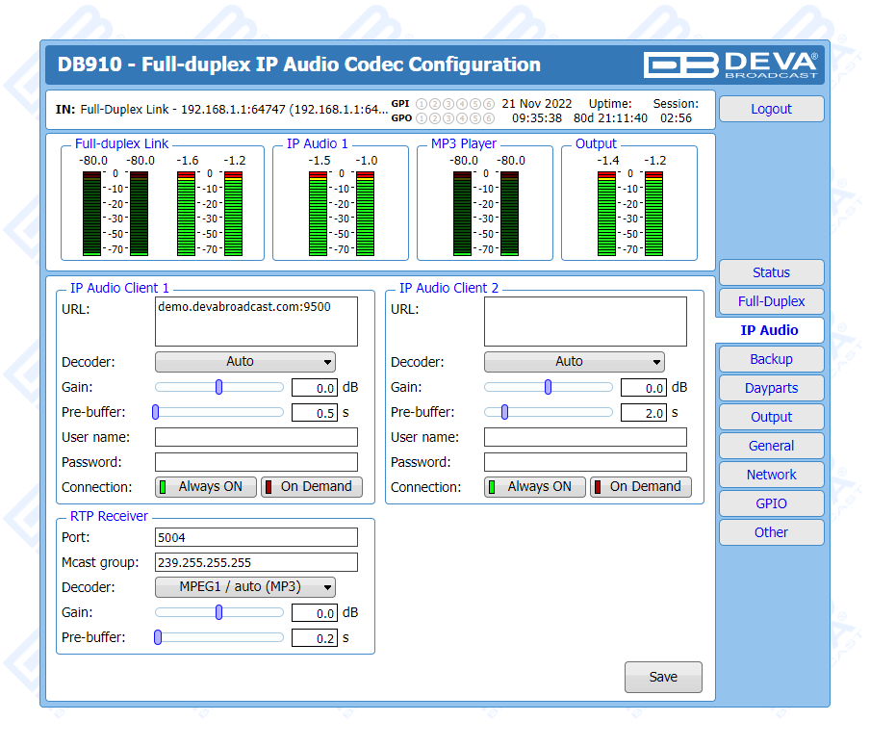This screenshot has width=870, height=747.
Task: Click the RTP Receiver Port field
Action: coord(255,537)
